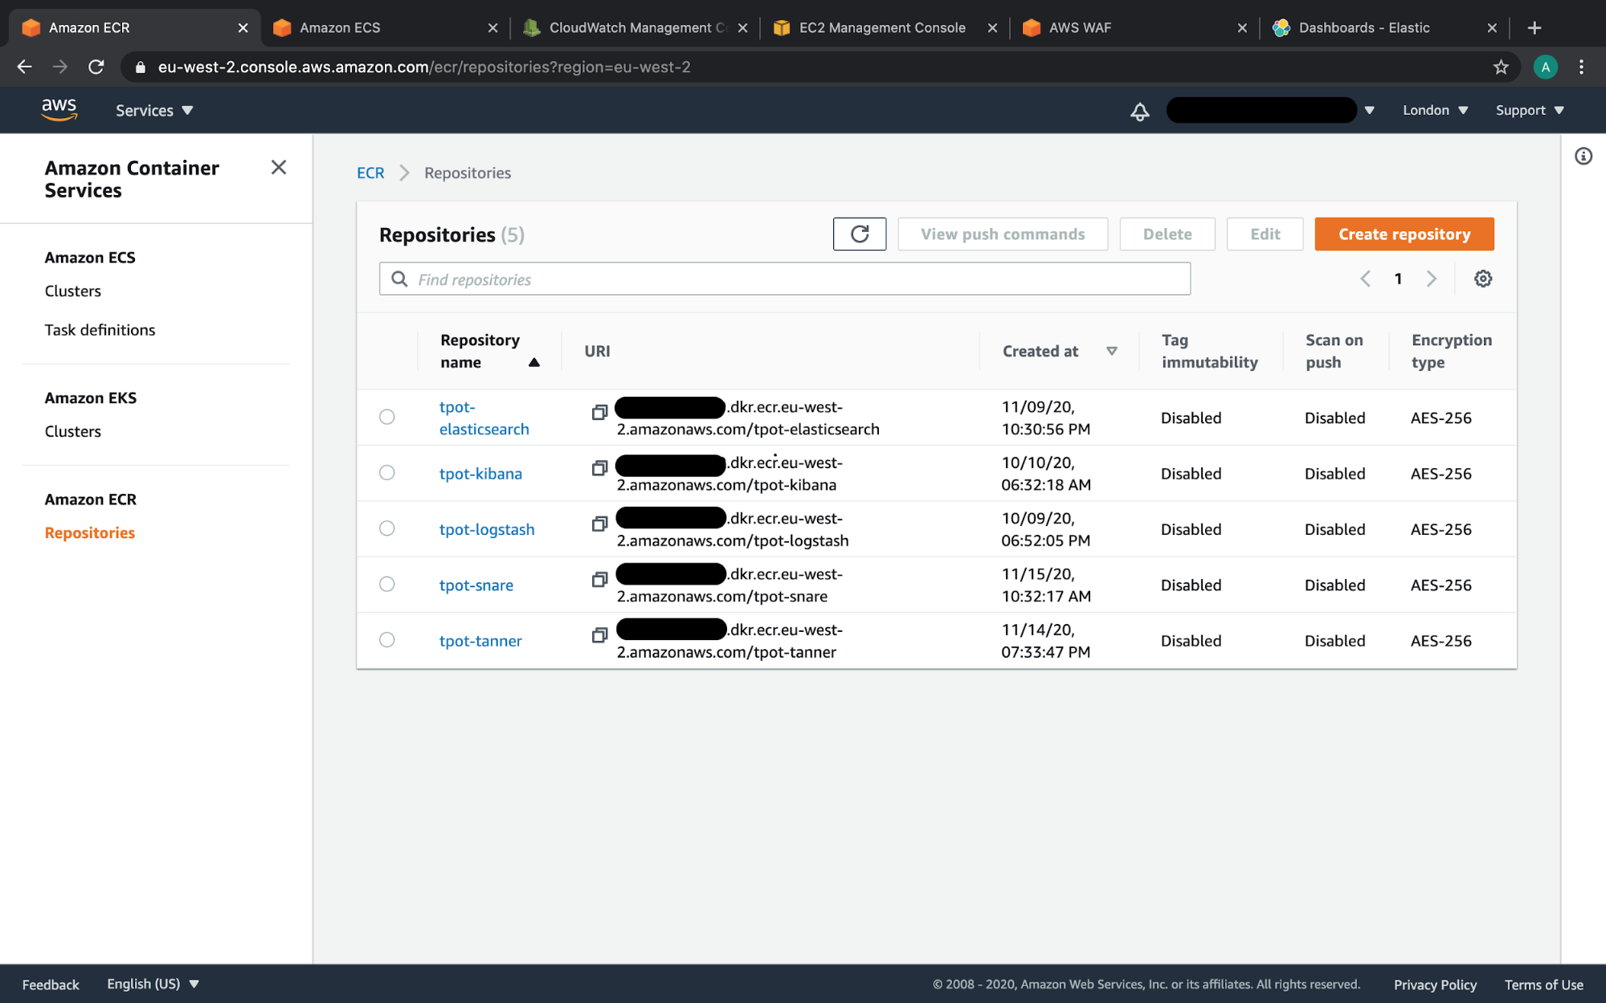
Task: Copy the tpot-snare URI
Action: click(x=599, y=579)
